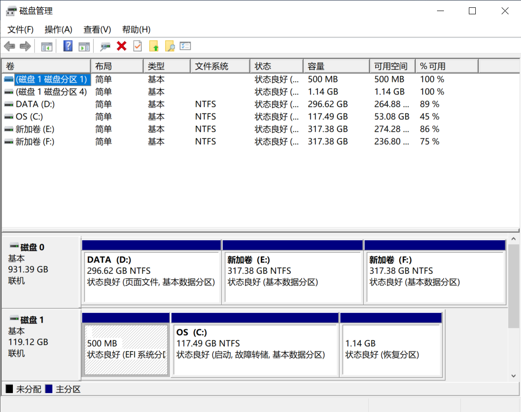Click the 296.62 GB capacity cell
The height and width of the screenshot is (412, 521).
pos(328,104)
